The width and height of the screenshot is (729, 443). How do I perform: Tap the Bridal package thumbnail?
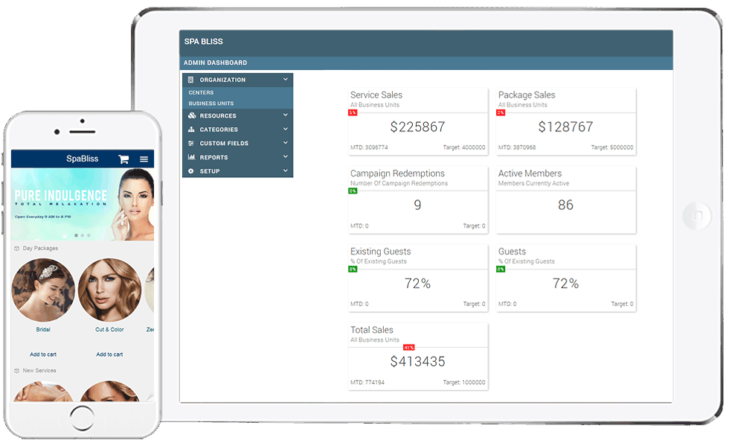(43, 290)
